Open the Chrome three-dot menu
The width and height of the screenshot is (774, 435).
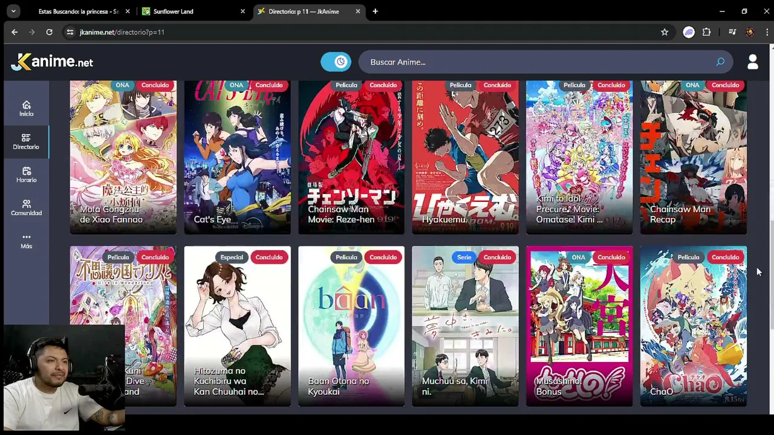coord(767,32)
